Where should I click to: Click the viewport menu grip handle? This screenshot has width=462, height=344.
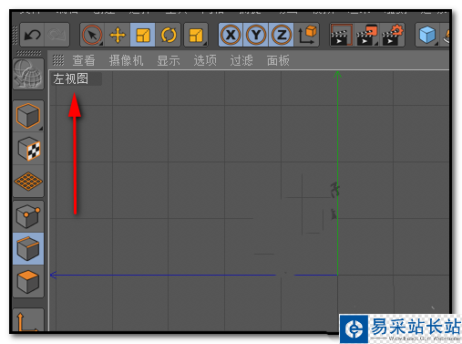(x=58, y=60)
